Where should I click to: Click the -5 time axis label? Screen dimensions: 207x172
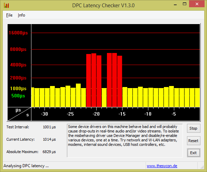pos(174,114)
